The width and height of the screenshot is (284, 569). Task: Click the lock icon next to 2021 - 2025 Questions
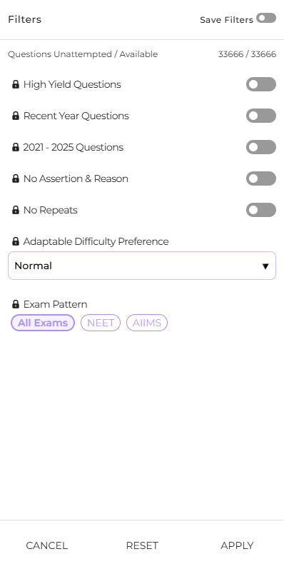tap(16, 147)
